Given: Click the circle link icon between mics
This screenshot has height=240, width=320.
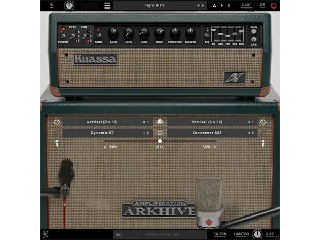Looking at the screenshot, I should 160,133.
